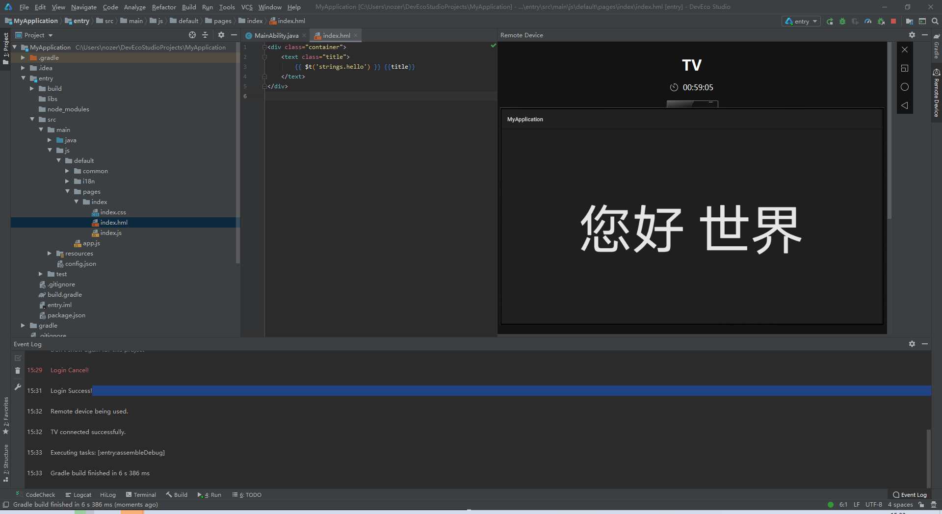The image size is (942, 514).
Task: Tap remote device recent apps square
Action: [905, 68]
